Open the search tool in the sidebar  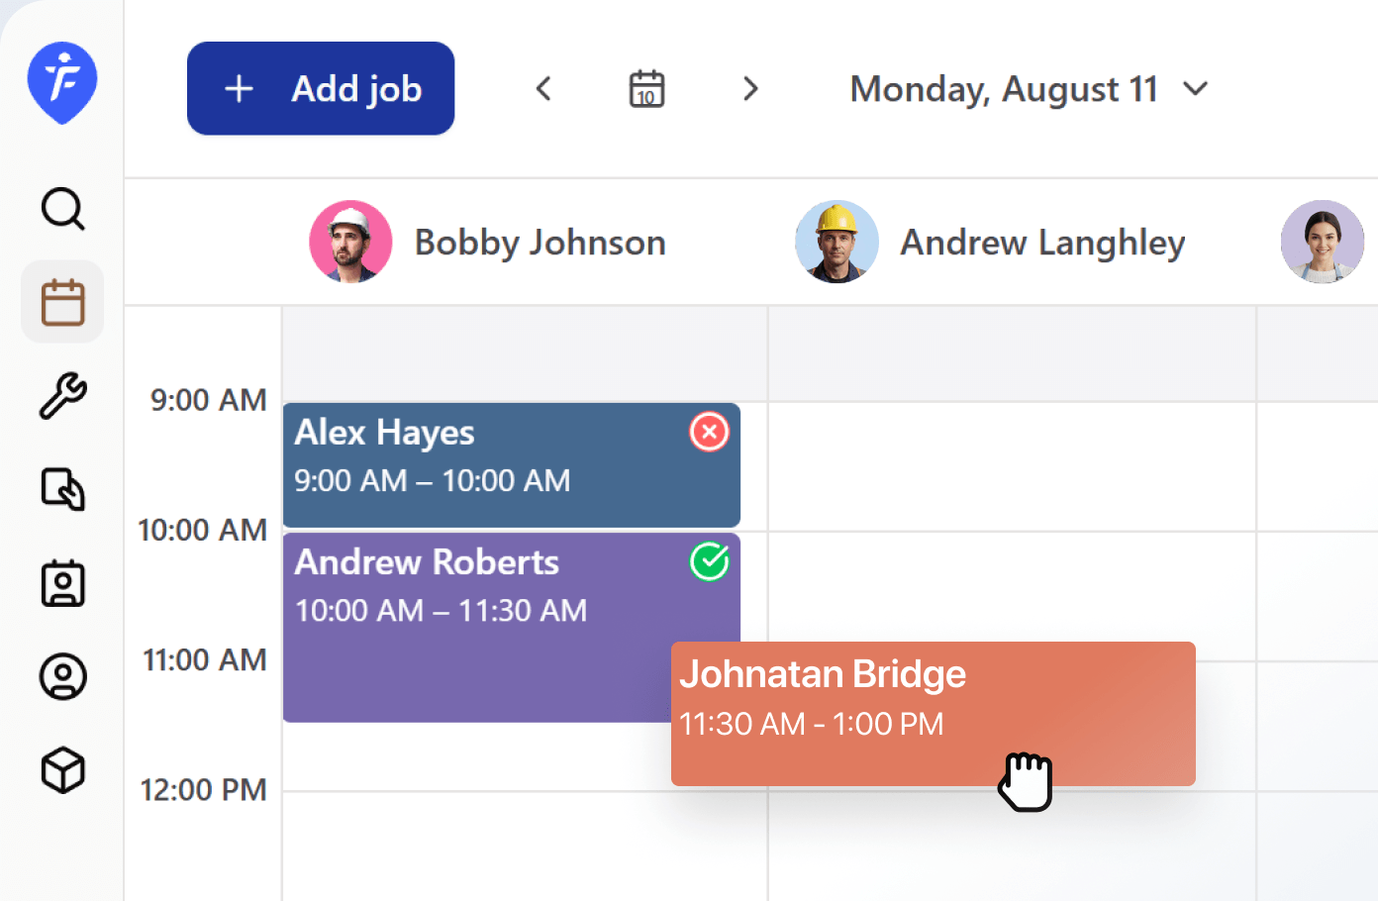(x=61, y=209)
